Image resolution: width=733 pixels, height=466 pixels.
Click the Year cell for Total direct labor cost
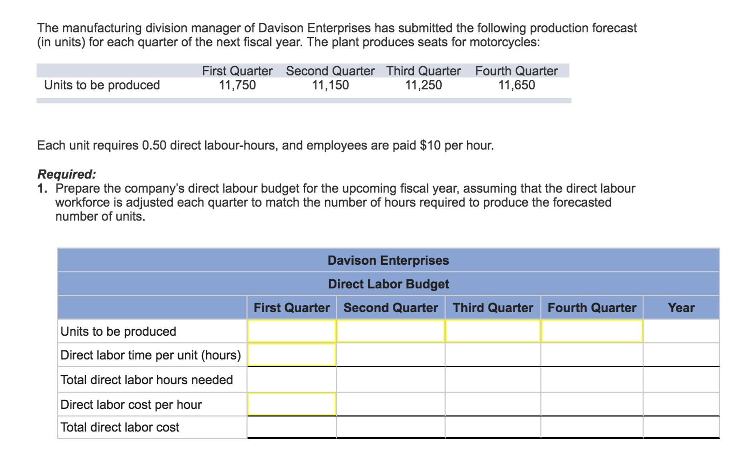[681, 427]
